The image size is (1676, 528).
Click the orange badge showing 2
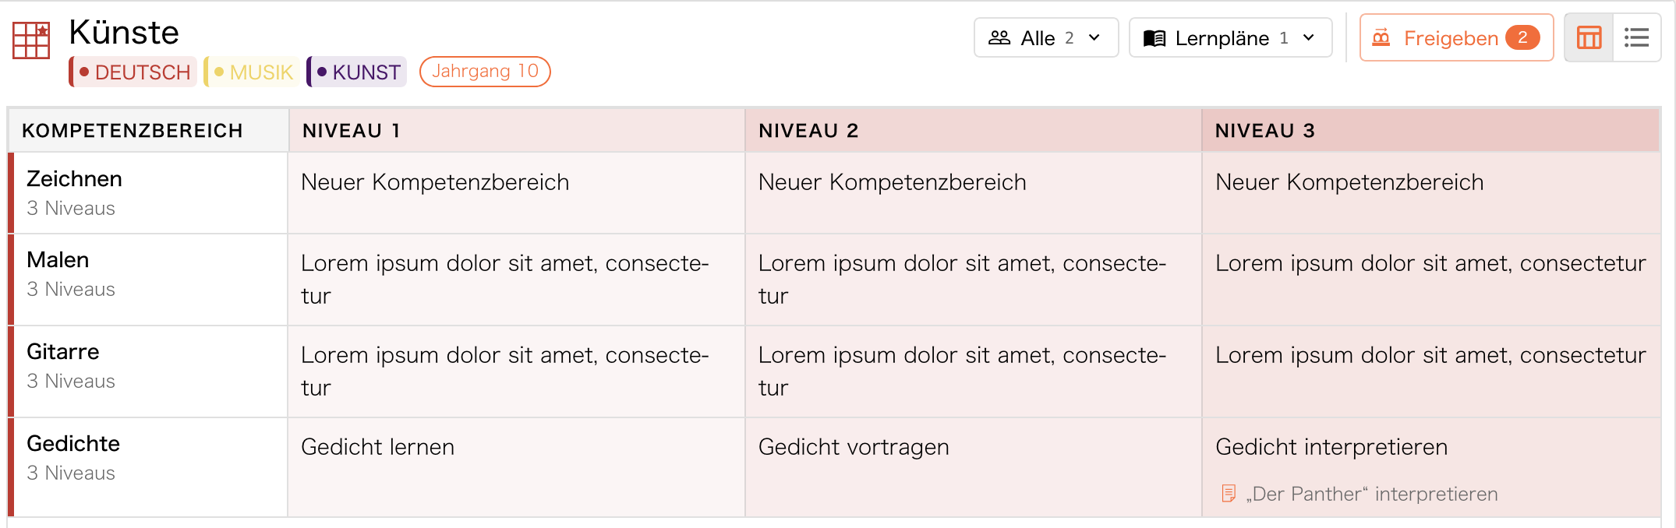pyautogui.click(x=1522, y=37)
